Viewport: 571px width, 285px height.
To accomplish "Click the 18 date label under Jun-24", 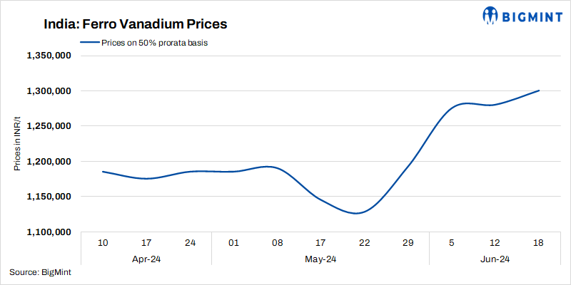I will coord(538,244).
